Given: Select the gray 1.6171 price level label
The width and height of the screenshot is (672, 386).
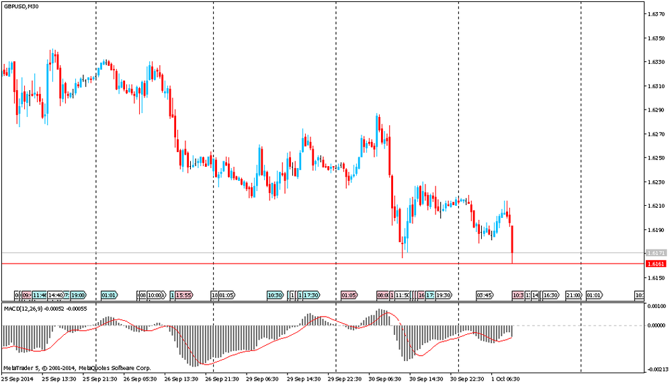Looking at the screenshot, I should pyautogui.click(x=656, y=253).
